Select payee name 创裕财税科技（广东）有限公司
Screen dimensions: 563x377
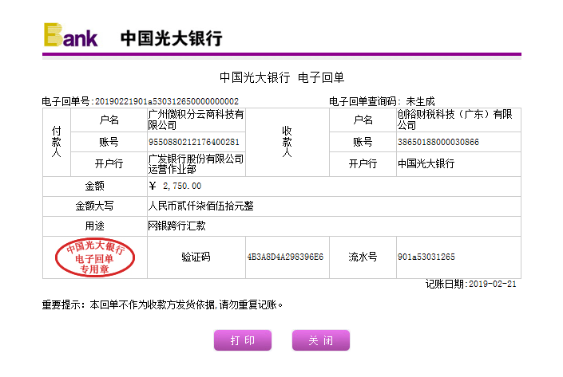(x=455, y=120)
